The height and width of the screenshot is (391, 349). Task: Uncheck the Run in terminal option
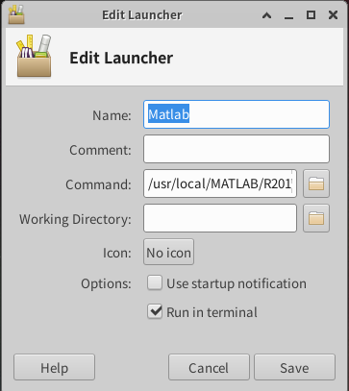[155, 311]
